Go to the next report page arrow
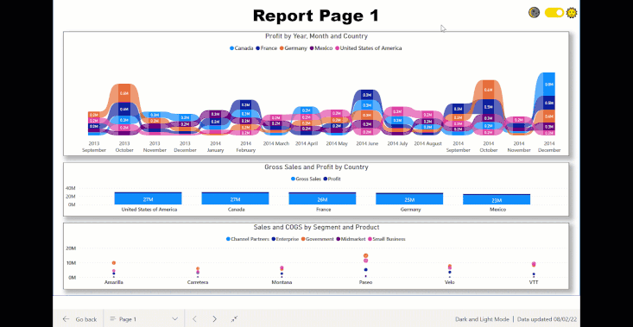 214,319
